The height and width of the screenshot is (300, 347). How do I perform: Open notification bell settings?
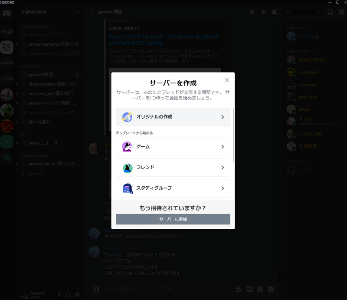[x=252, y=12]
